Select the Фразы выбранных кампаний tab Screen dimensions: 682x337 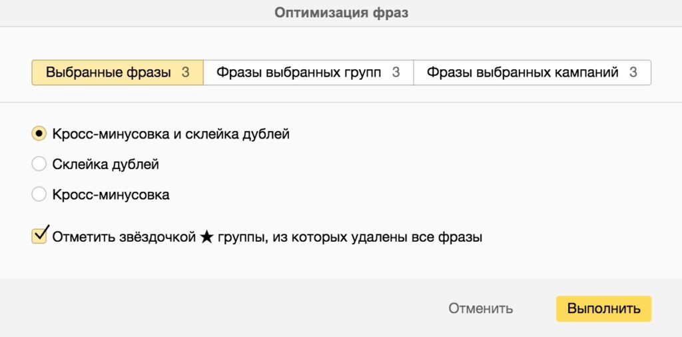point(523,73)
